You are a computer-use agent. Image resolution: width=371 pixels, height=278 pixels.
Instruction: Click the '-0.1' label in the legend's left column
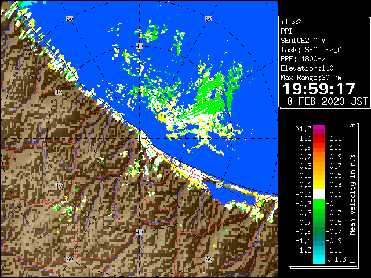point(304,195)
